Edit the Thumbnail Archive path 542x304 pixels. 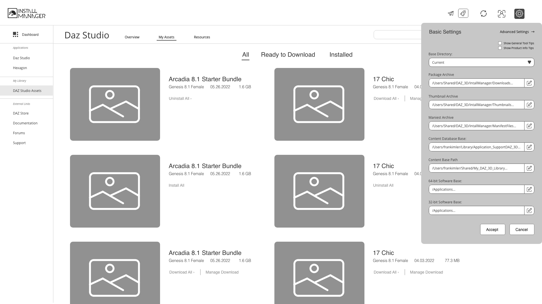click(x=529, y=105)
